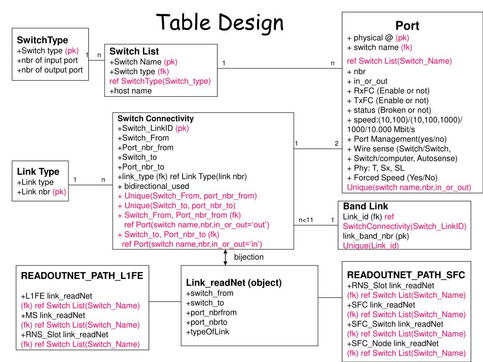Click 'link_band_nbr (pk)' in Band Link
This screenshot has height=362, width=483.
click(376, 236)
